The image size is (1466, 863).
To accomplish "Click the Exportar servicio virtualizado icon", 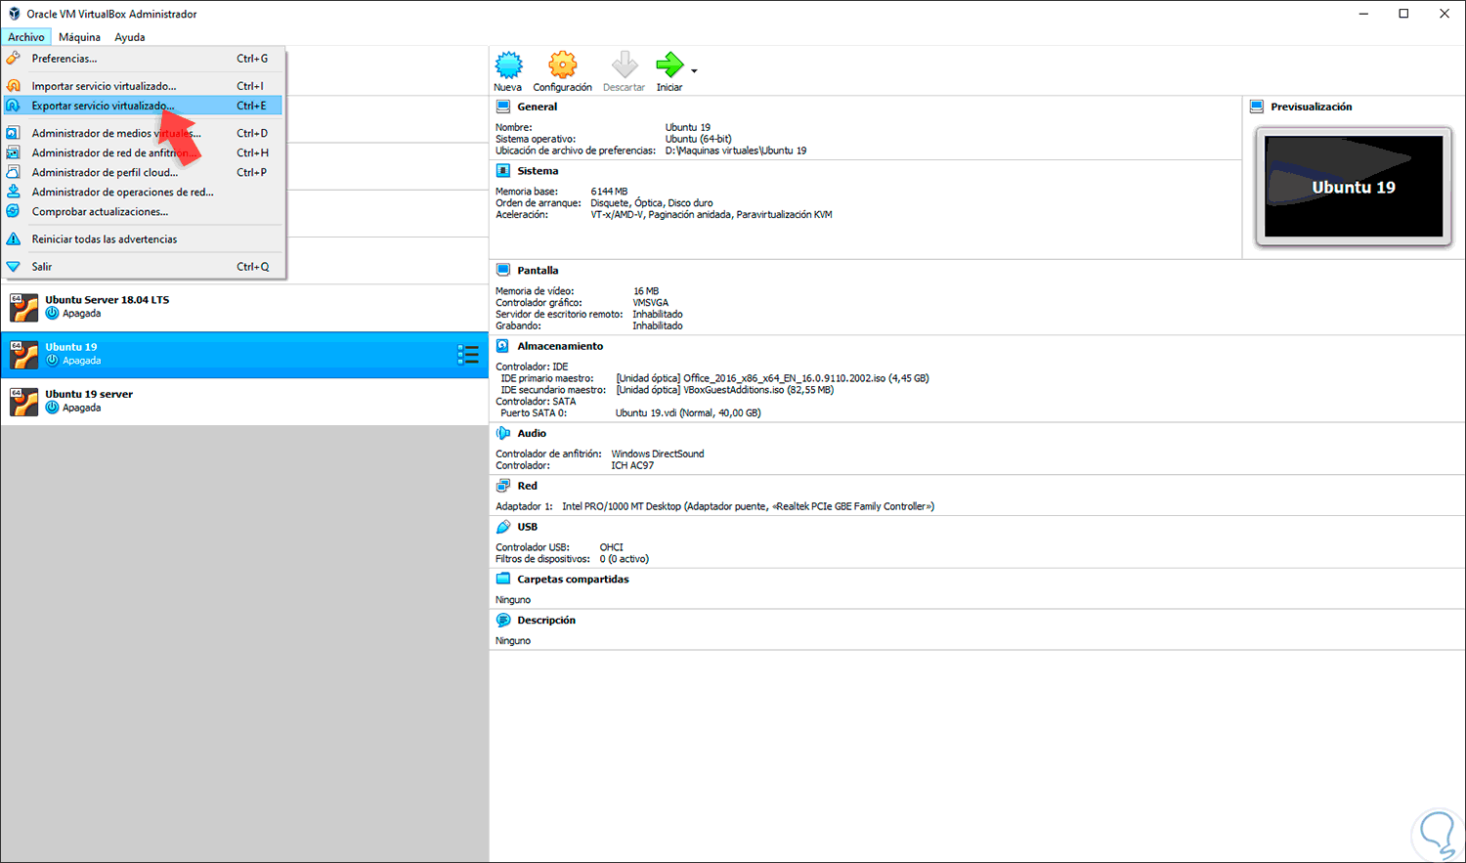I will [14, 106].
